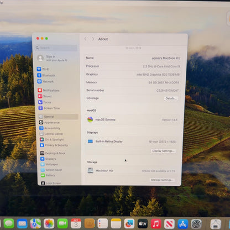This screenshot has height=230, width=230.
Task: Select Desktop & Dock in the sidebar
Action: point(53,153)
